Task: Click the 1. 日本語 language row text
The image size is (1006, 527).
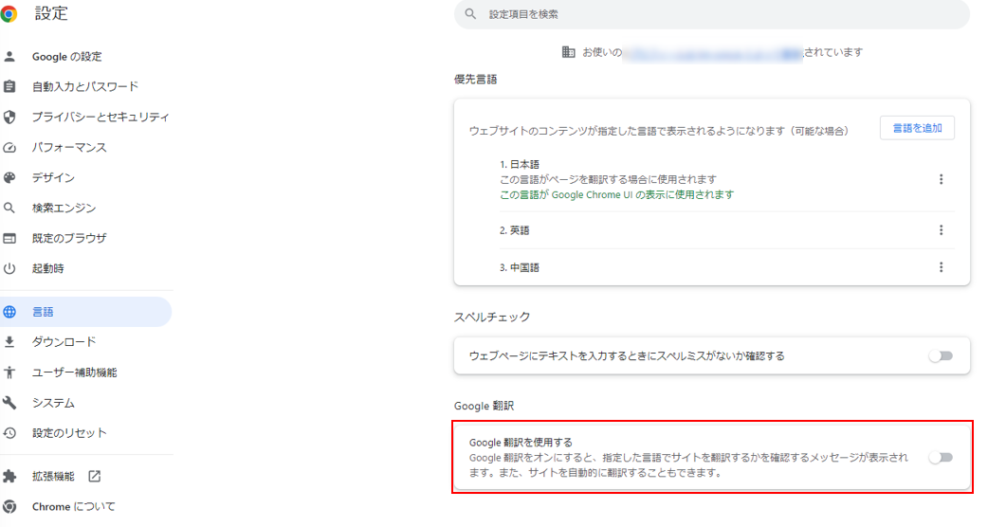Action: (520, 165)
